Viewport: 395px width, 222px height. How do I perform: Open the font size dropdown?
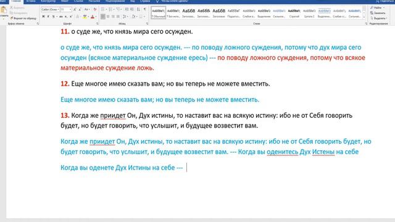tap(70, 9)
